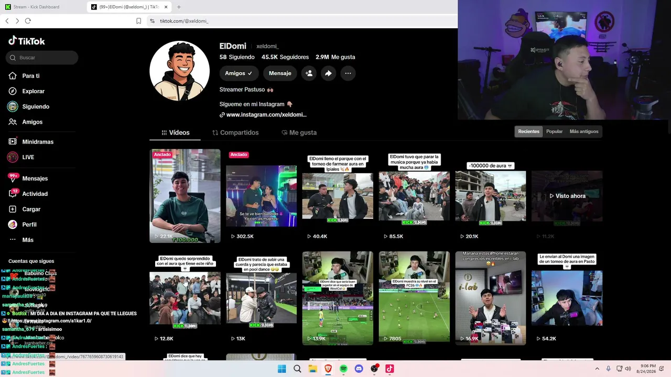Open the TikTok home logo

click(x=27, y=41)
